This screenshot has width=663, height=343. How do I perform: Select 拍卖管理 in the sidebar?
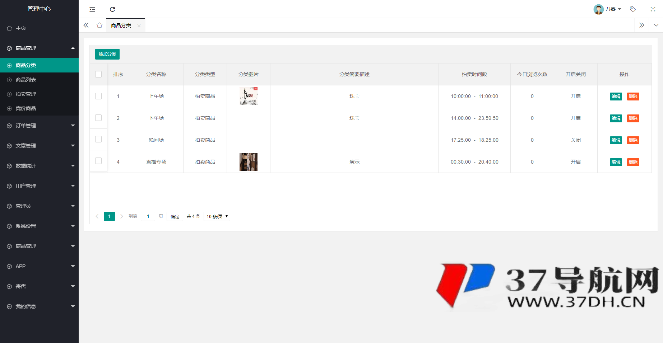(26, 94)
